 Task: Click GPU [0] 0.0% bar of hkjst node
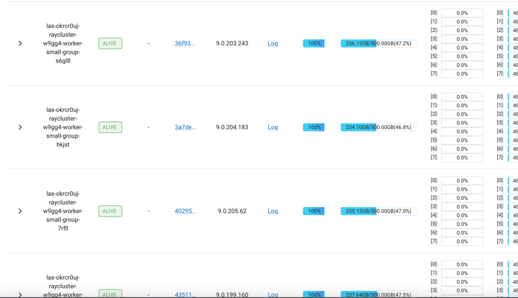462,97
